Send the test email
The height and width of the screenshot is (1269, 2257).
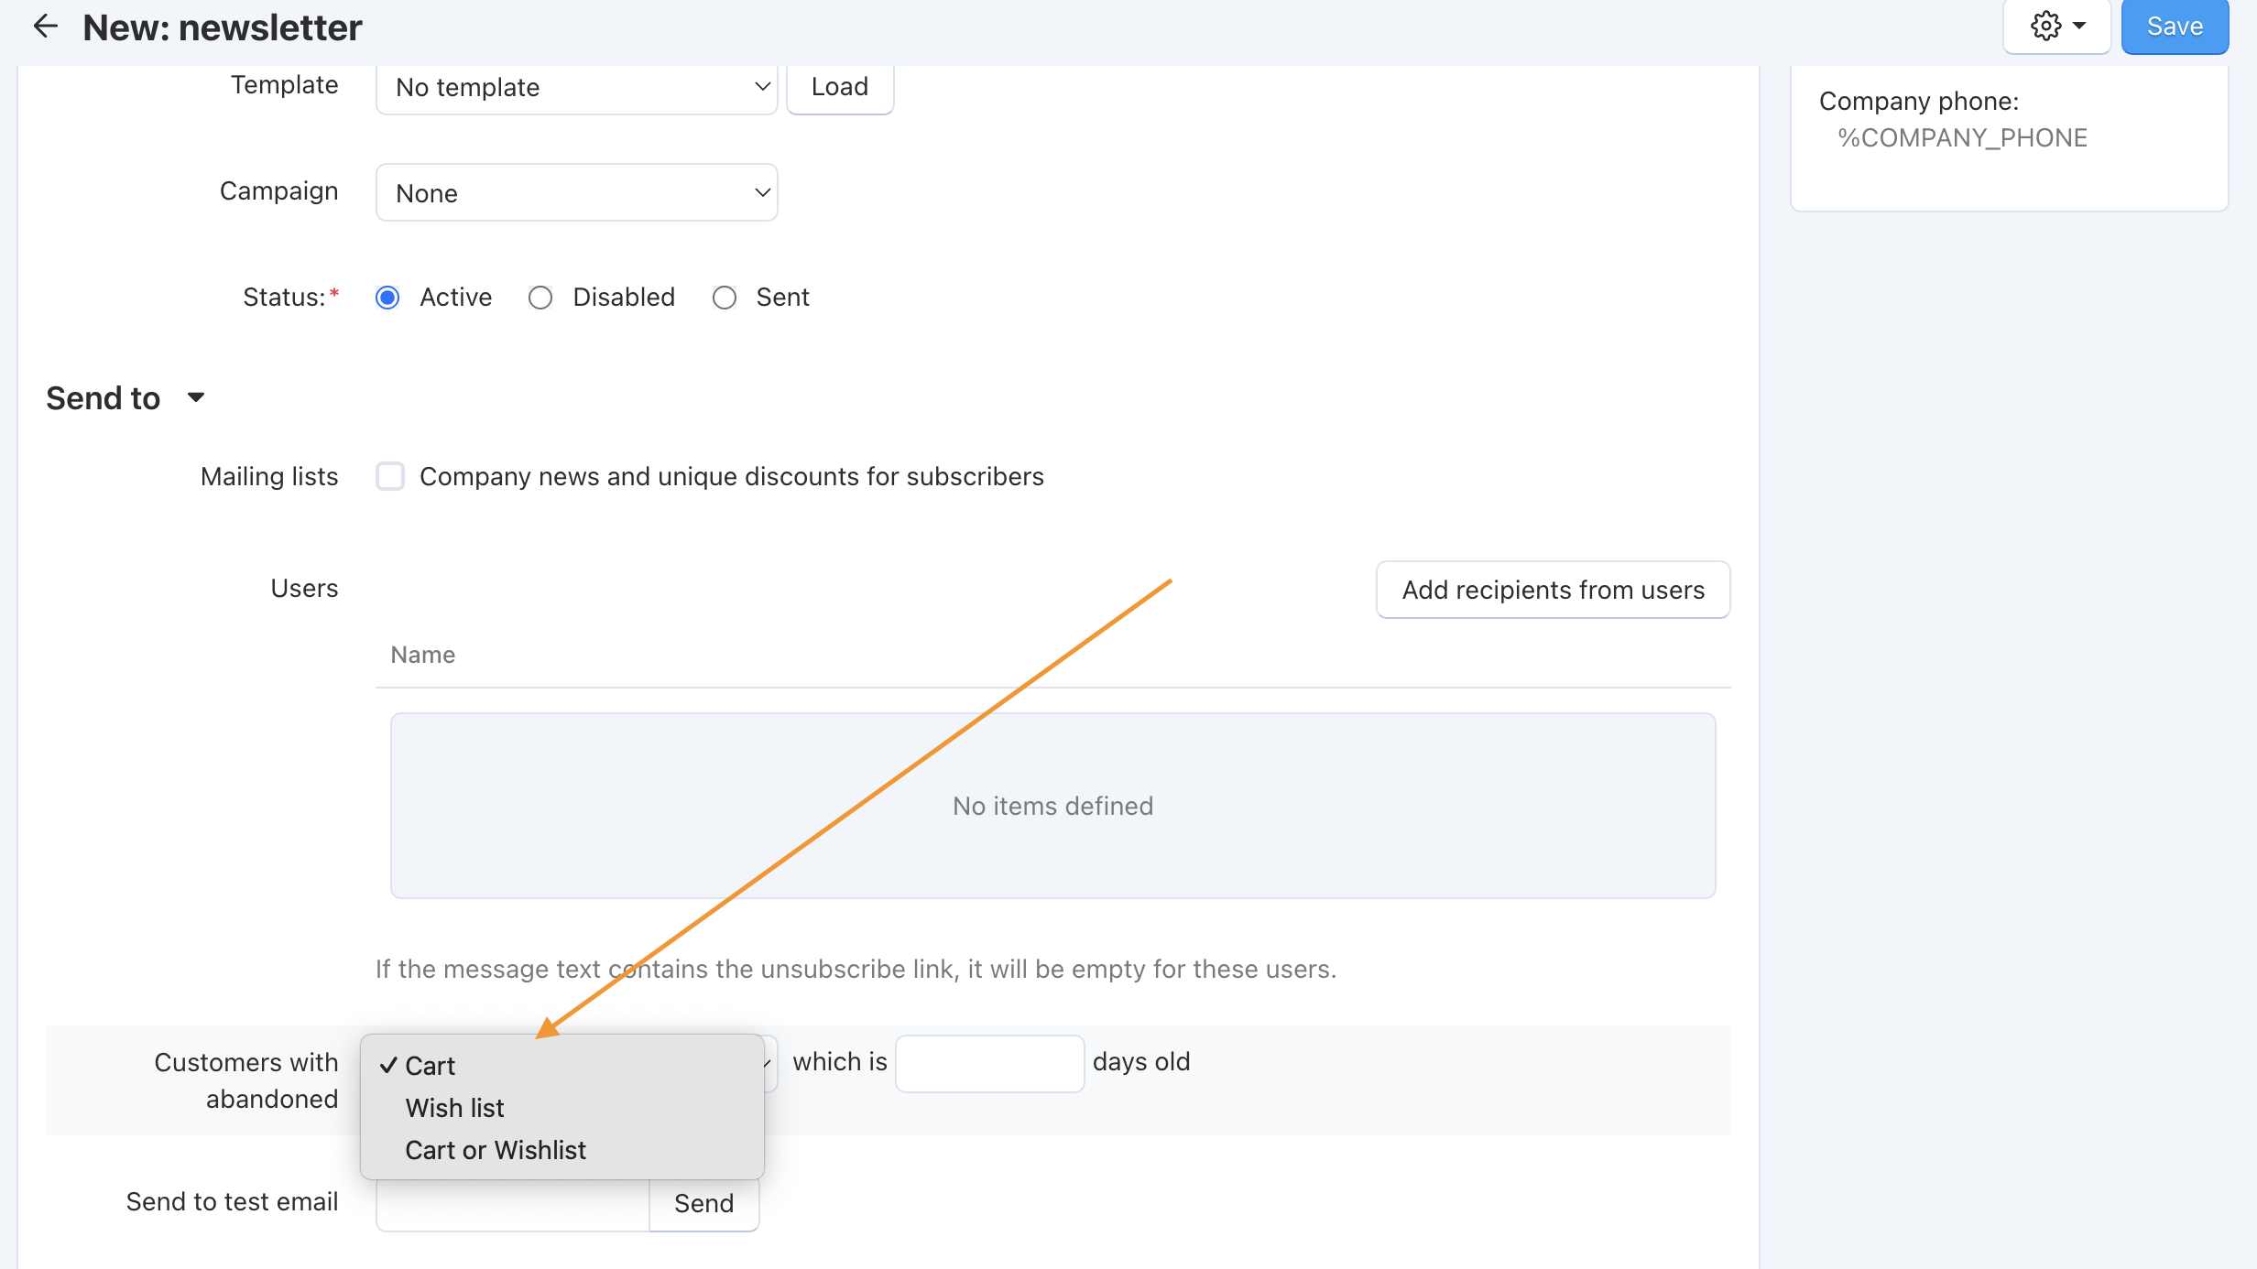coord(703,1203)
